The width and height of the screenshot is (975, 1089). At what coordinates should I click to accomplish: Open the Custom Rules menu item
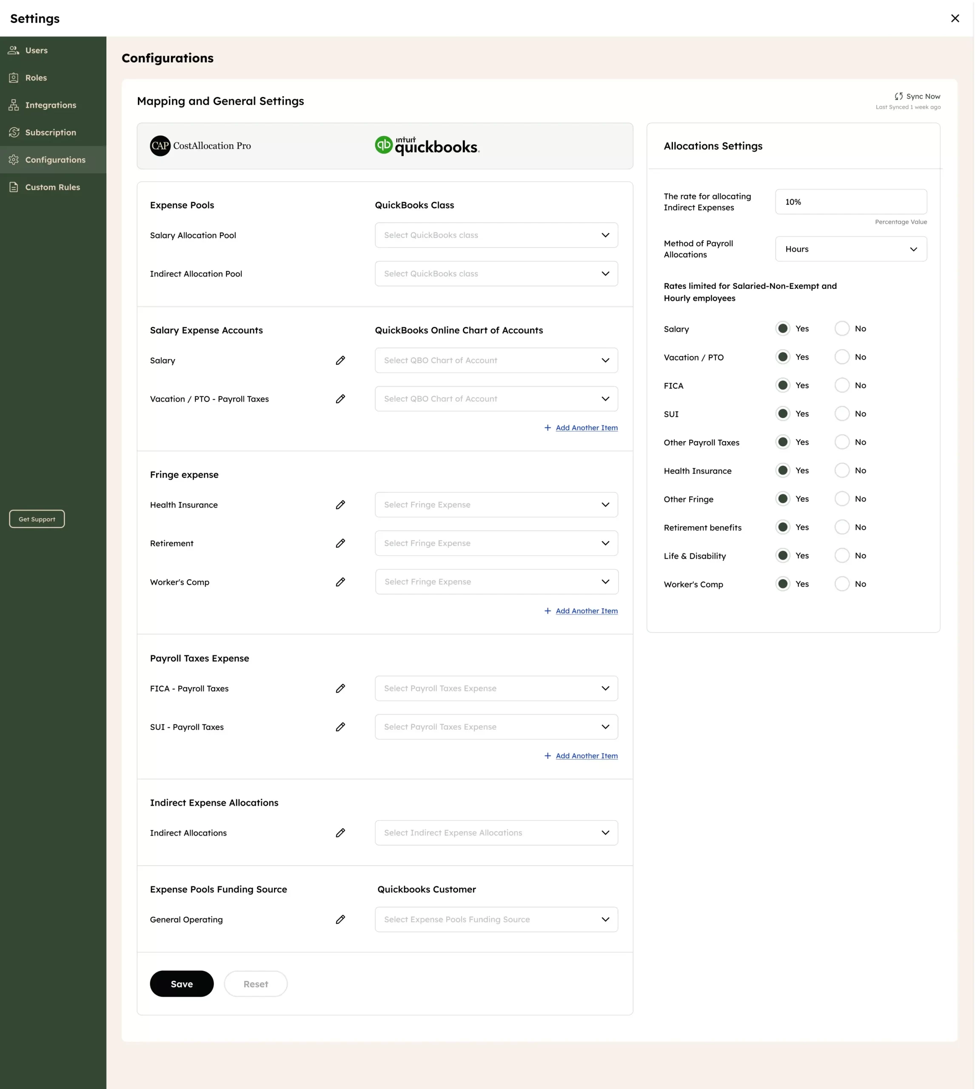click(x=53, y=187)
